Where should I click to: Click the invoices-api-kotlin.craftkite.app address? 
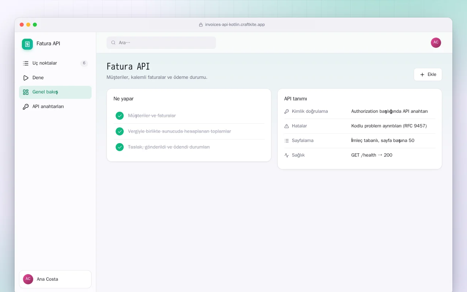click(x=235, y=25)
